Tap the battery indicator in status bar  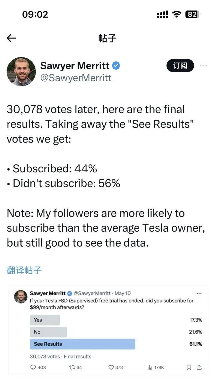point(193,14)
